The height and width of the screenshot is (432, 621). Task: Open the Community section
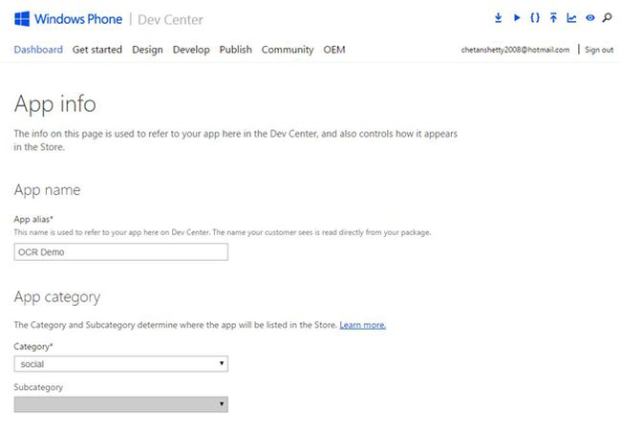pyautogui.click(x=288, y=50)
